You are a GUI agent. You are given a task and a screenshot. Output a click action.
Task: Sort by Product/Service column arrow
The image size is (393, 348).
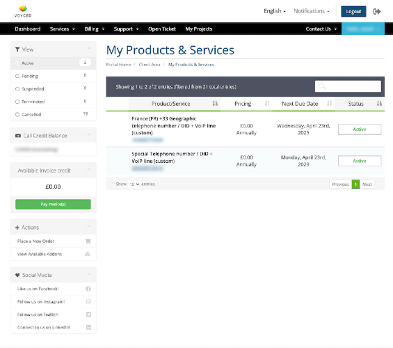click(215, 104)
